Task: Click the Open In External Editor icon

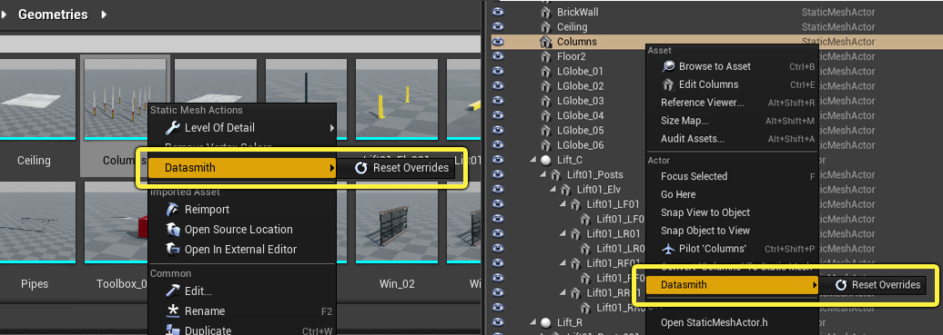Action: coord(173,249)
